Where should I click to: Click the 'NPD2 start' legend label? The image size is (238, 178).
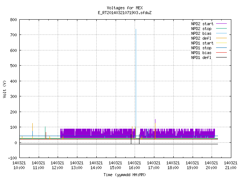(x=202, y=24)
